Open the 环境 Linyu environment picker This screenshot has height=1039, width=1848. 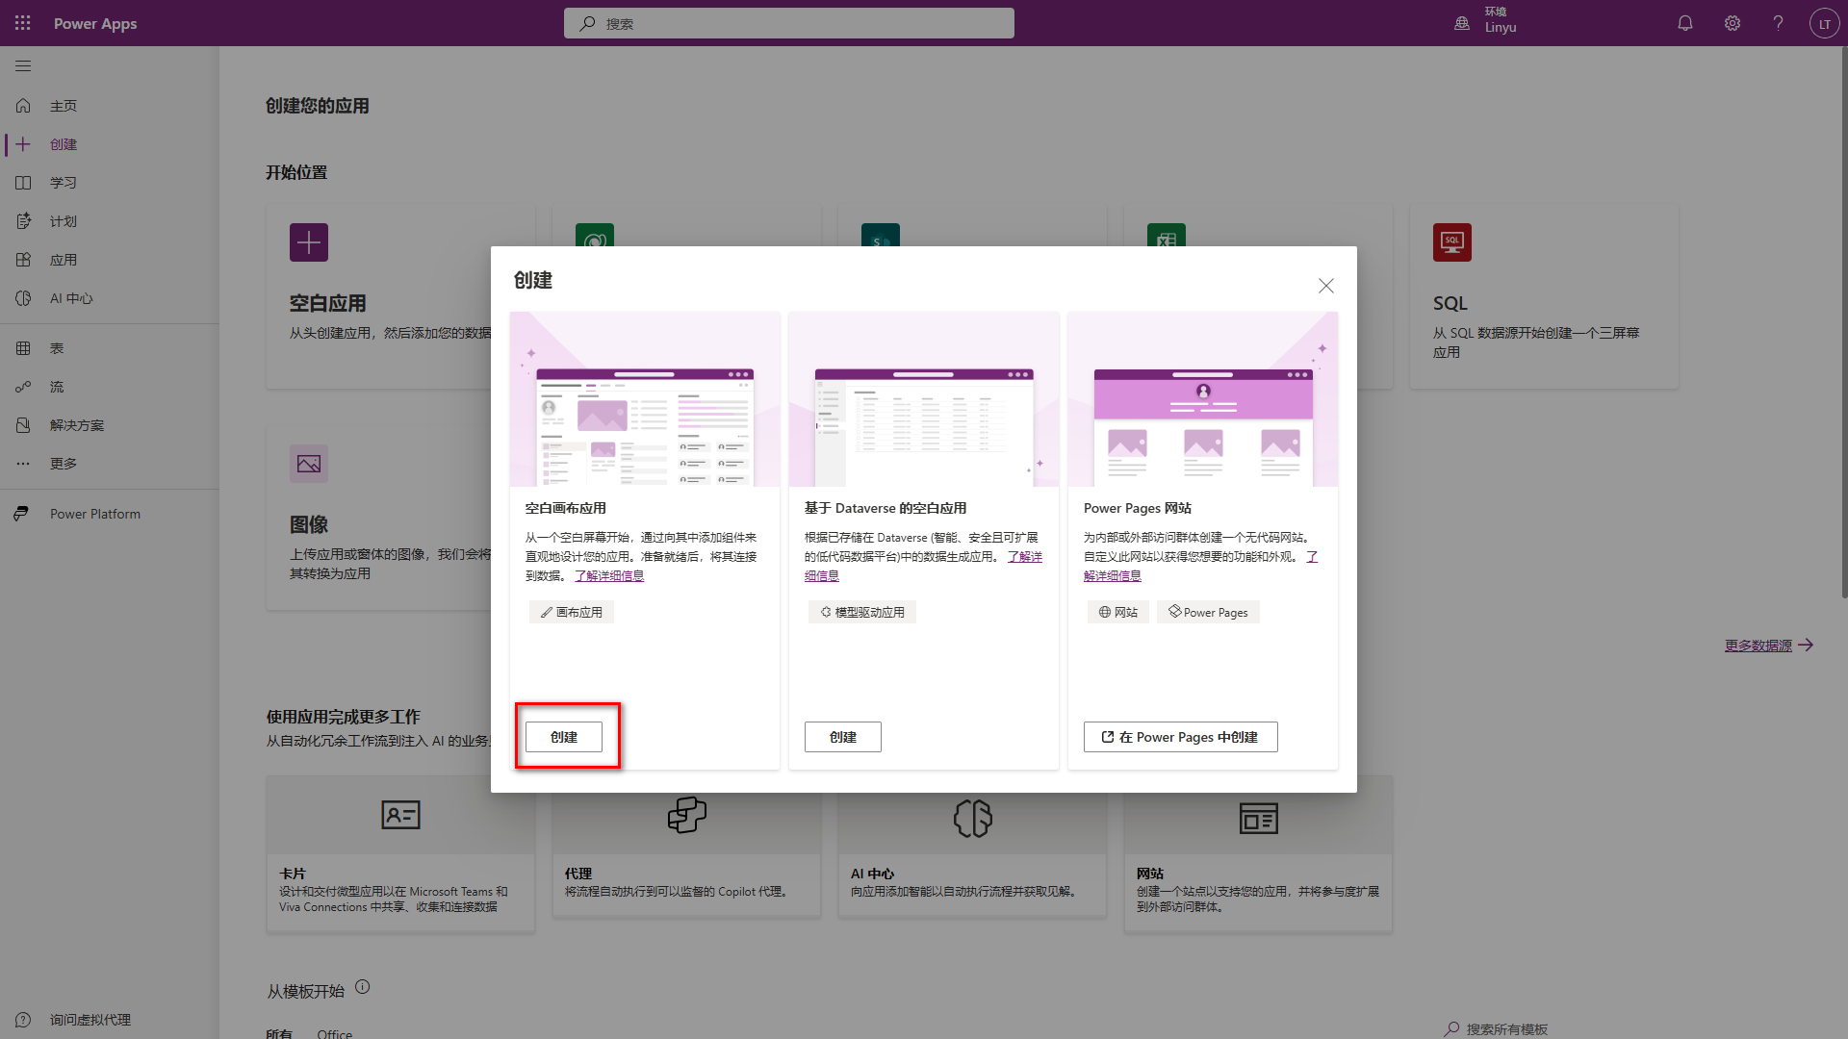[1487, 21]
